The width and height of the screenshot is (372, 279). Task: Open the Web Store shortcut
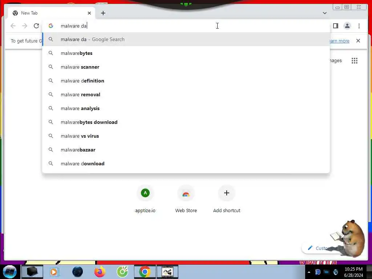[186, 199]
